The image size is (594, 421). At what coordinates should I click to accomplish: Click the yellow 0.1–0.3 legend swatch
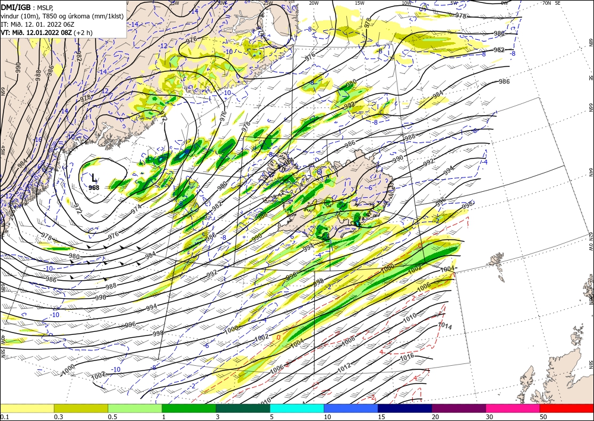(x=27, y=408)
